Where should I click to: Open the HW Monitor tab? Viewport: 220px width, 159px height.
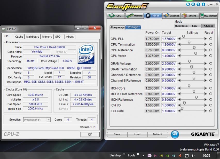click(208, 15)
